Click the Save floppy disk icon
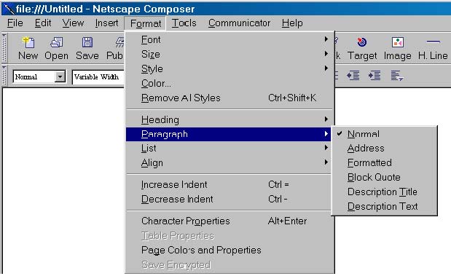 coord(87,42)
